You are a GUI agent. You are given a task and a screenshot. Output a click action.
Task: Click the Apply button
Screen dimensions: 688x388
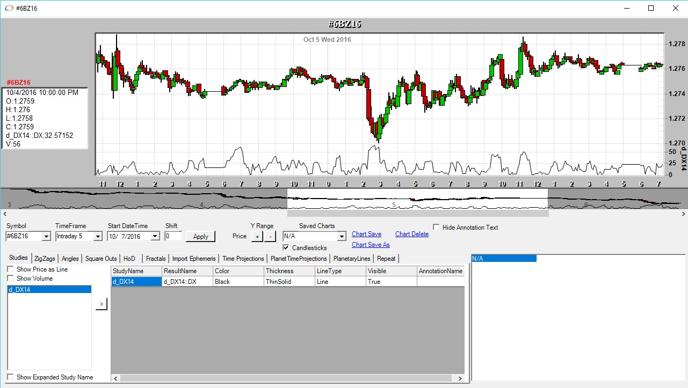tap(200, 237)
